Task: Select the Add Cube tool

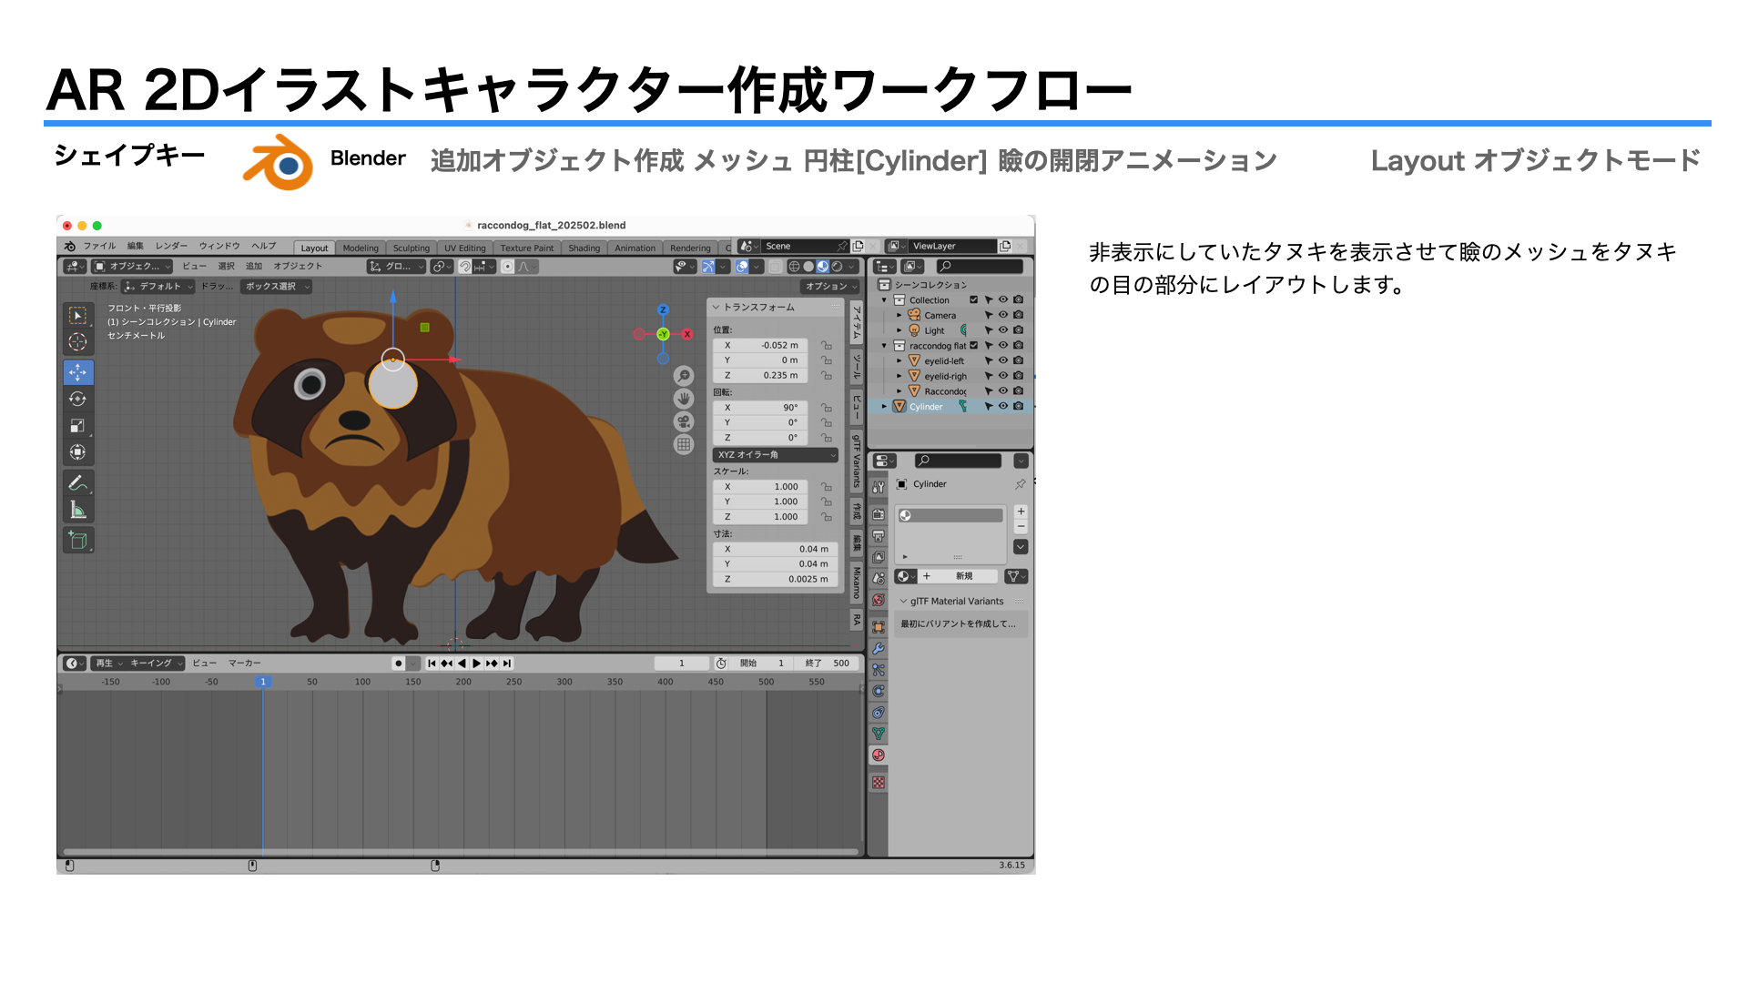Action: point(78,540)
